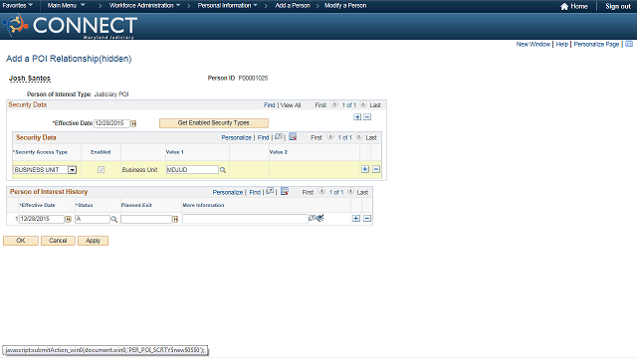This screenshot has width=637, height=358.
Task: Open calendar for POI History Effective Date
Action: 69,219
